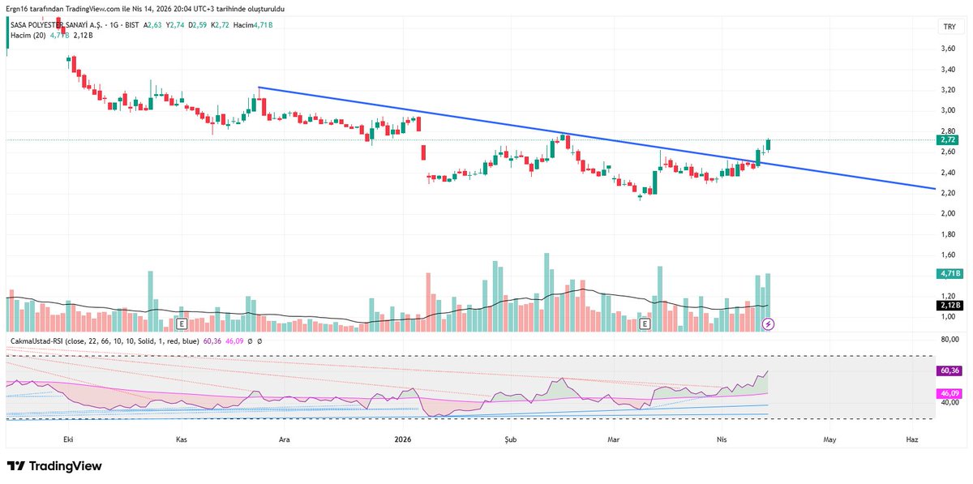Click the May month label
Screen dimensions: 973x484
(x=829, y=439)
